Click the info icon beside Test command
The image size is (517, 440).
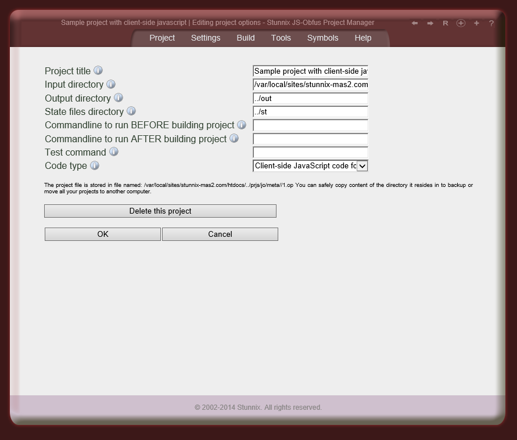(114, 152)
